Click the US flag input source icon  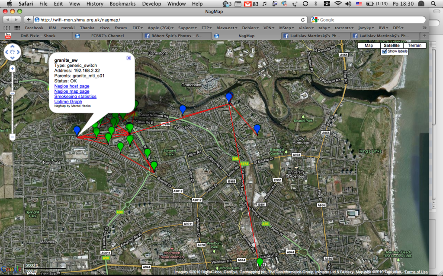pyautogui.click(x=359, y=3)
